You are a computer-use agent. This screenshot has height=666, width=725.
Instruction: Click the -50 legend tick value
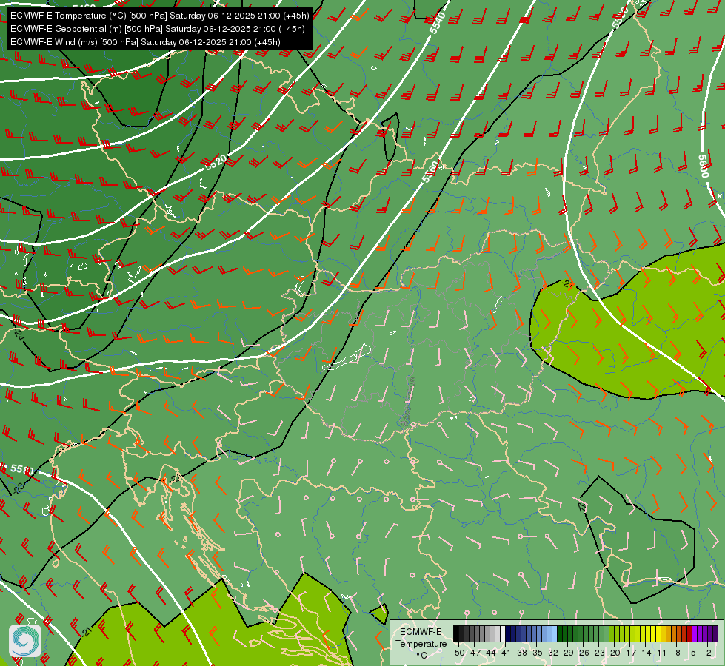[458, 653]
